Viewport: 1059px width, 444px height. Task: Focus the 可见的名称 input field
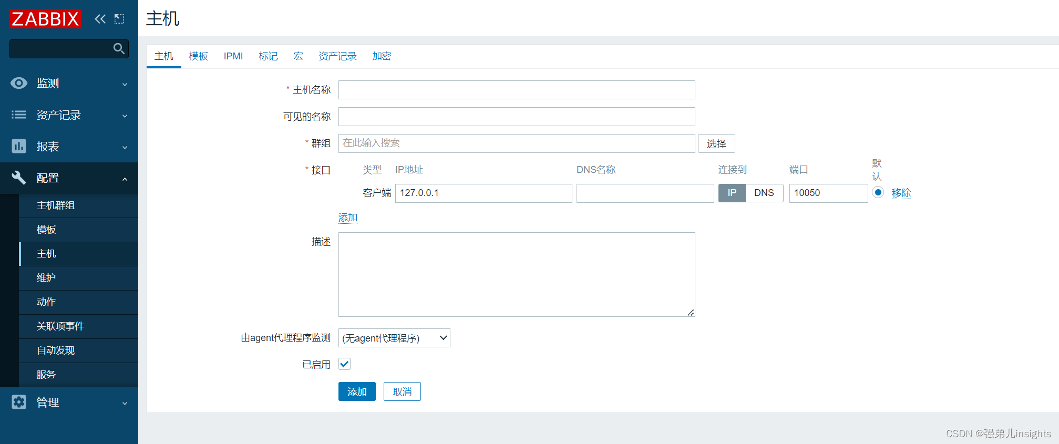coord(517,117)
